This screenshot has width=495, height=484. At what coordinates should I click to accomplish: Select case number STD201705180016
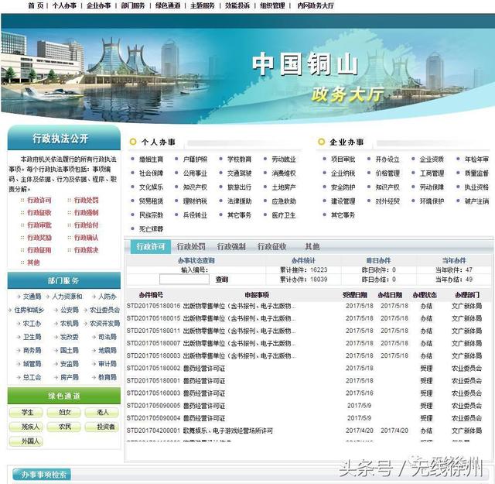pyautogui.click(x=153, y=306)
